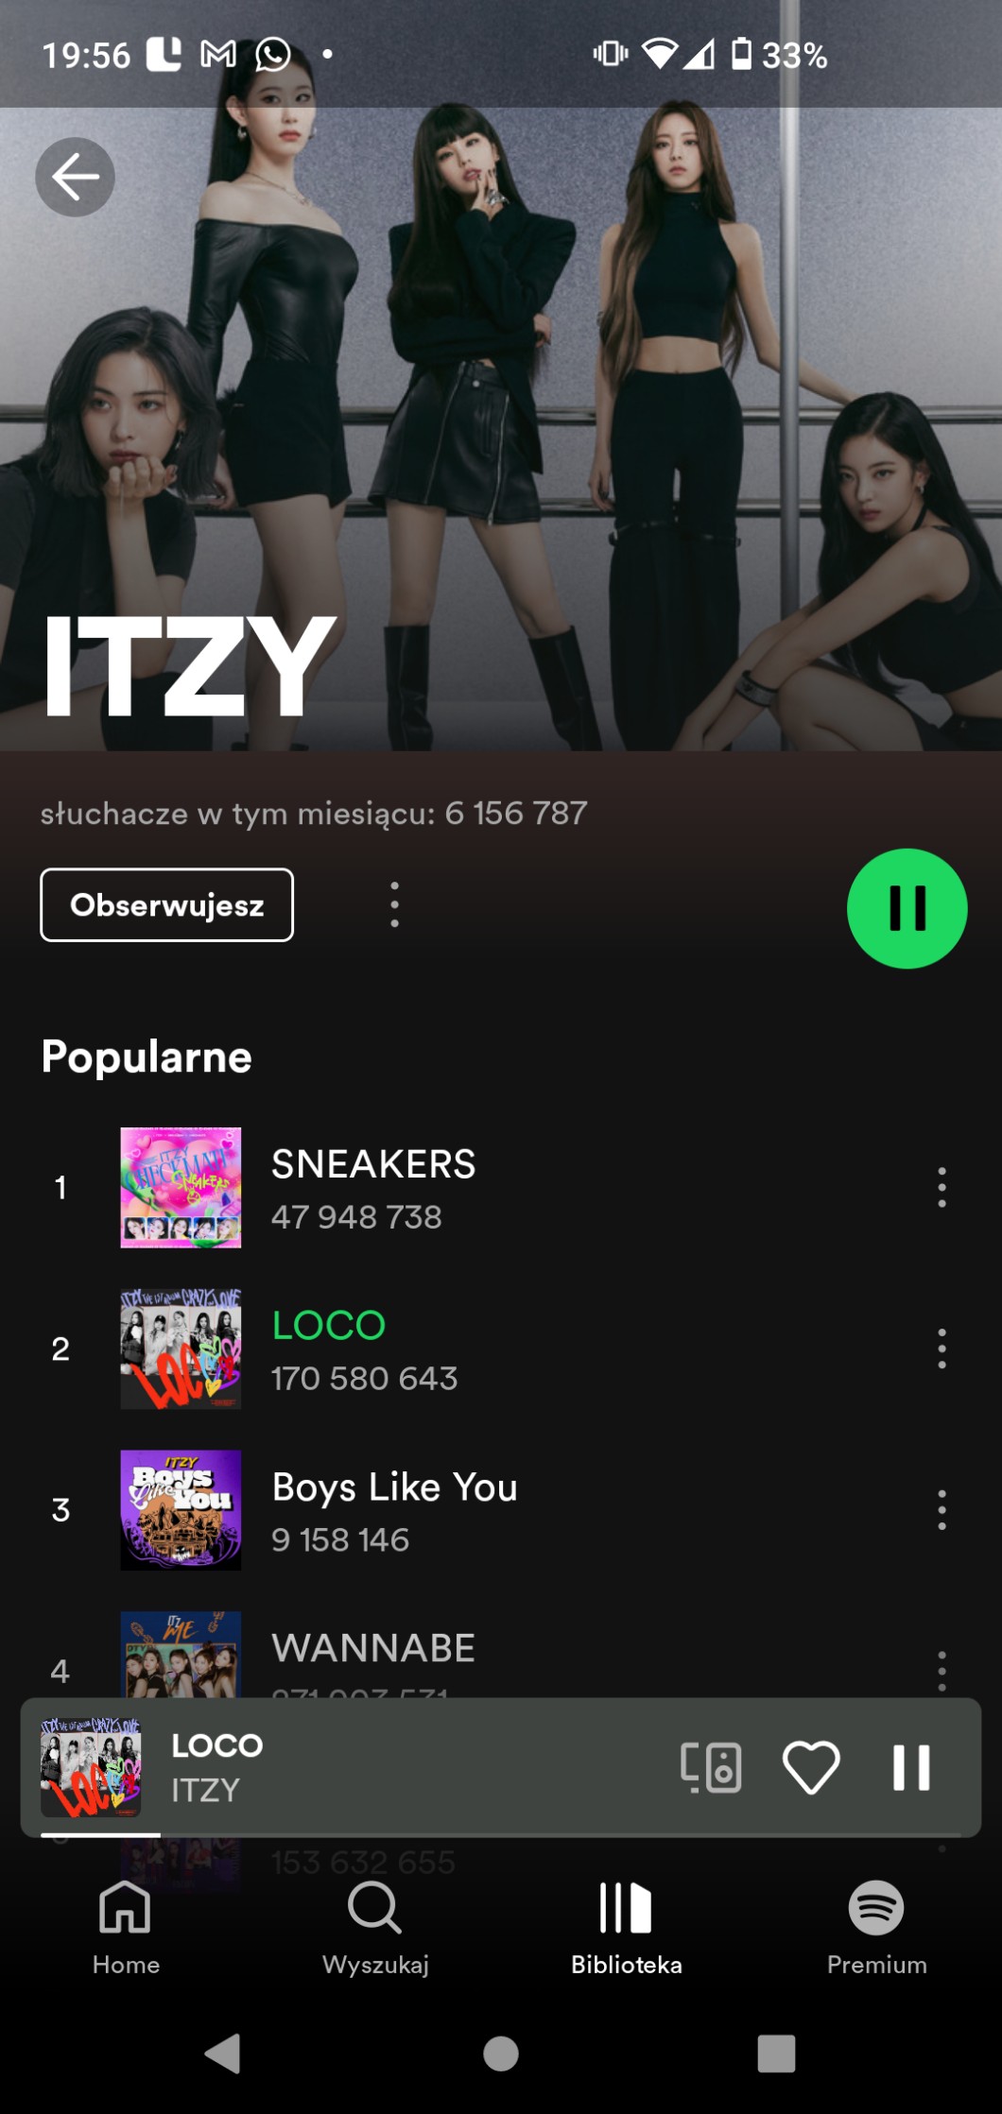
Task: Like LOCO with the heart icon
Action: click(811, 1766)
